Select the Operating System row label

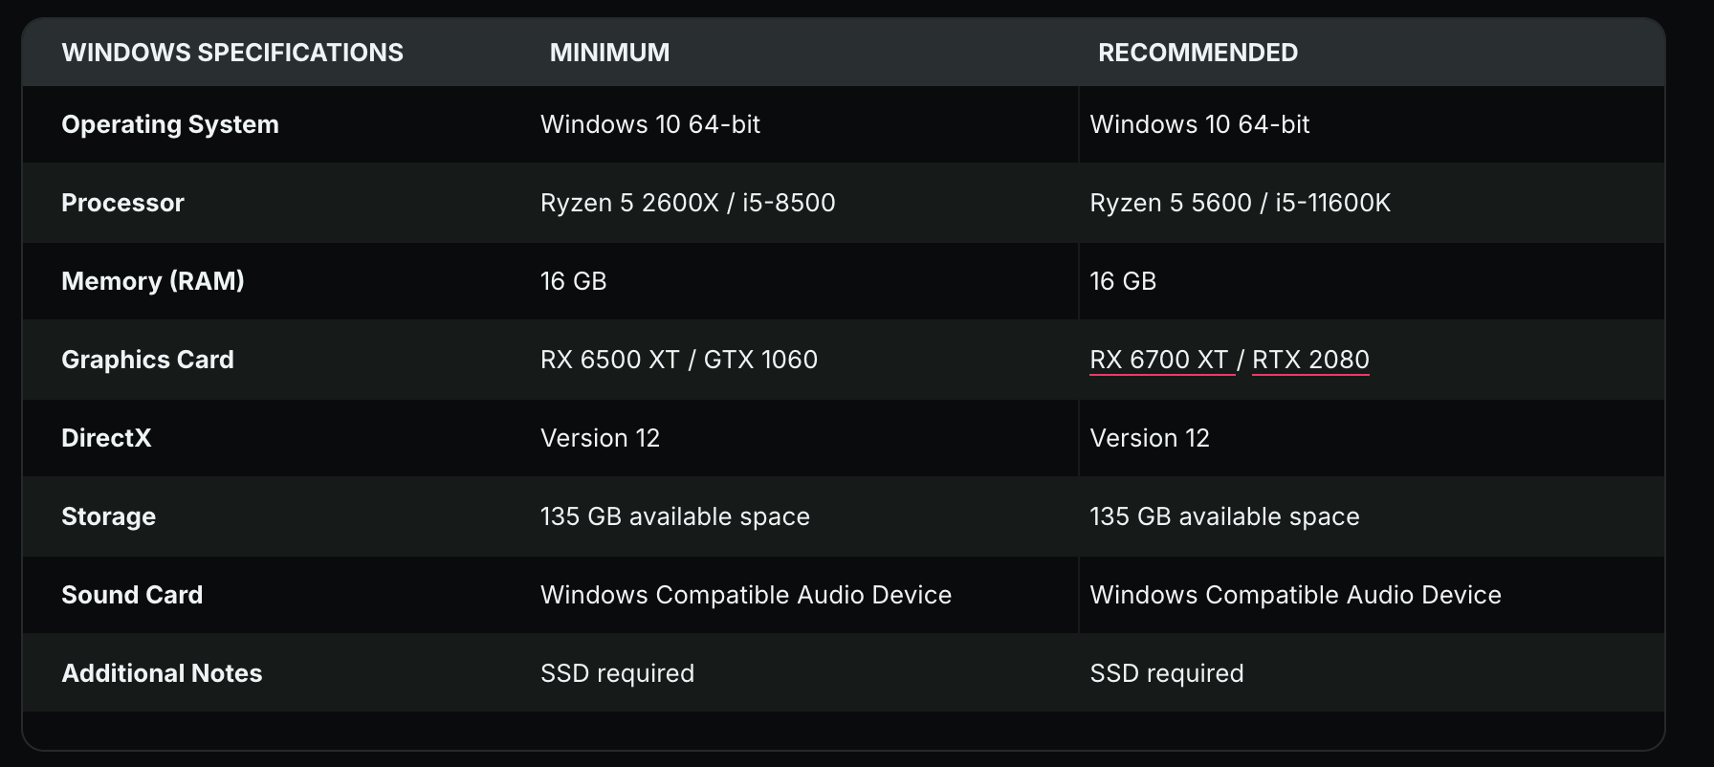coord(170,124)
